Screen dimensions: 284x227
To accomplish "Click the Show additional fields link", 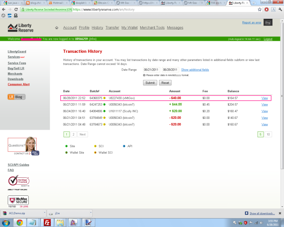I will click(x=195, y=70).
